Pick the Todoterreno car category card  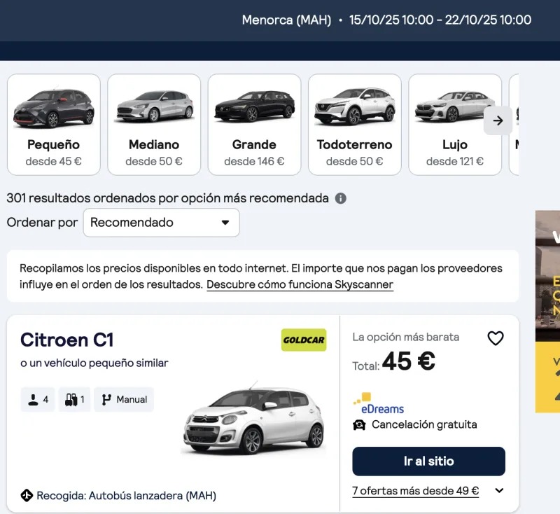click(355, 125)
